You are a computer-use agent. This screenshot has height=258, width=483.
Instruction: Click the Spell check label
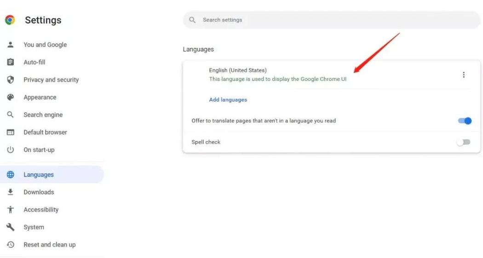(x=206, y=142)
